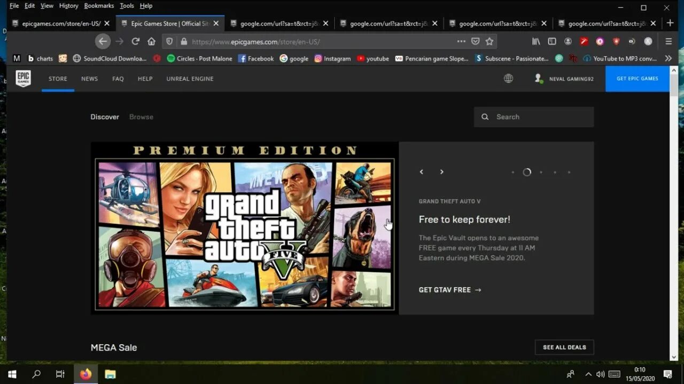The width and height of the screenshot is (684, 384).
Task: Open the notification center icon
Action: (667, 374)
